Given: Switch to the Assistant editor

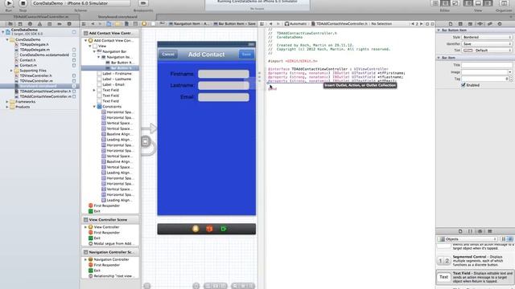Looking at the screenshot, I should click(x=445, y=3).
